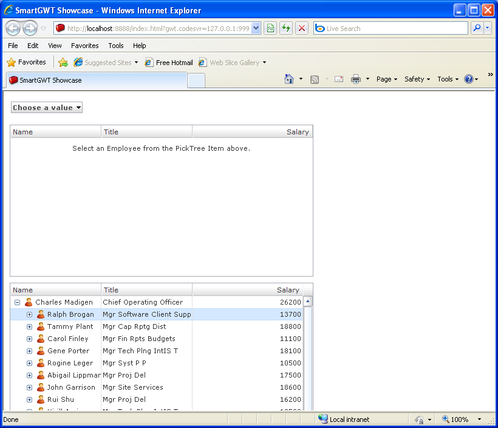The image size is (498, 428).
Task: Expand the Rui Shu node
Action: [30, 399]
